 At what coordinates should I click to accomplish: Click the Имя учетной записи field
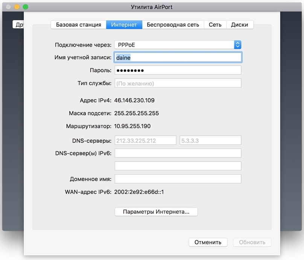coord(178,57)
